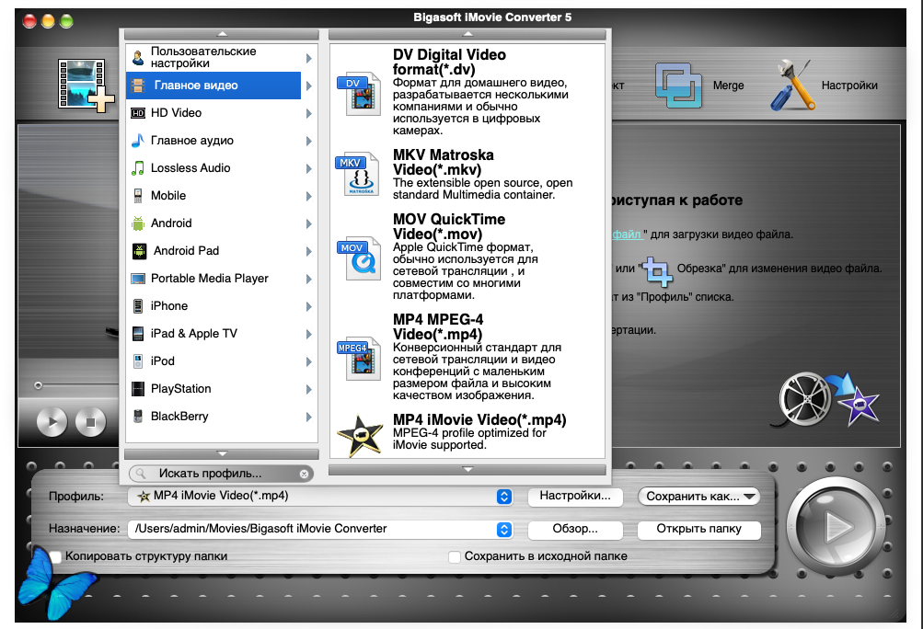
Task: Click the Mobile phone category icon
Action: (138, 195)
